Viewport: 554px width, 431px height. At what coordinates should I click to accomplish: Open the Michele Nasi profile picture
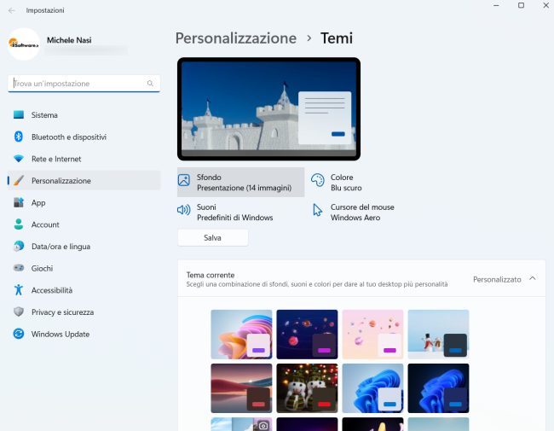(x=24, y=44)
